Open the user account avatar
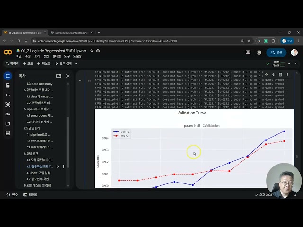The height and width of the screenshot is (227, 303). 294,52
